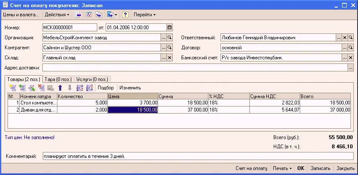Click the ellipsis select button for Банковский счет
The height and width of the screenshot is (175, 358).
[x=345, y=58]
